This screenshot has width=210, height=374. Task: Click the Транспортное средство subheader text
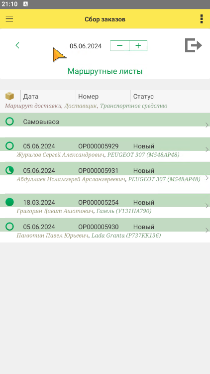click(133, 106)
